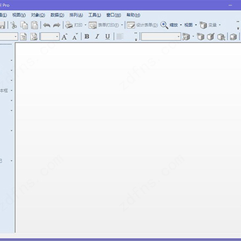Open the 窗口(W) menu
The width and height of the screenshot is (241, 241).
[x=114, y=15]
